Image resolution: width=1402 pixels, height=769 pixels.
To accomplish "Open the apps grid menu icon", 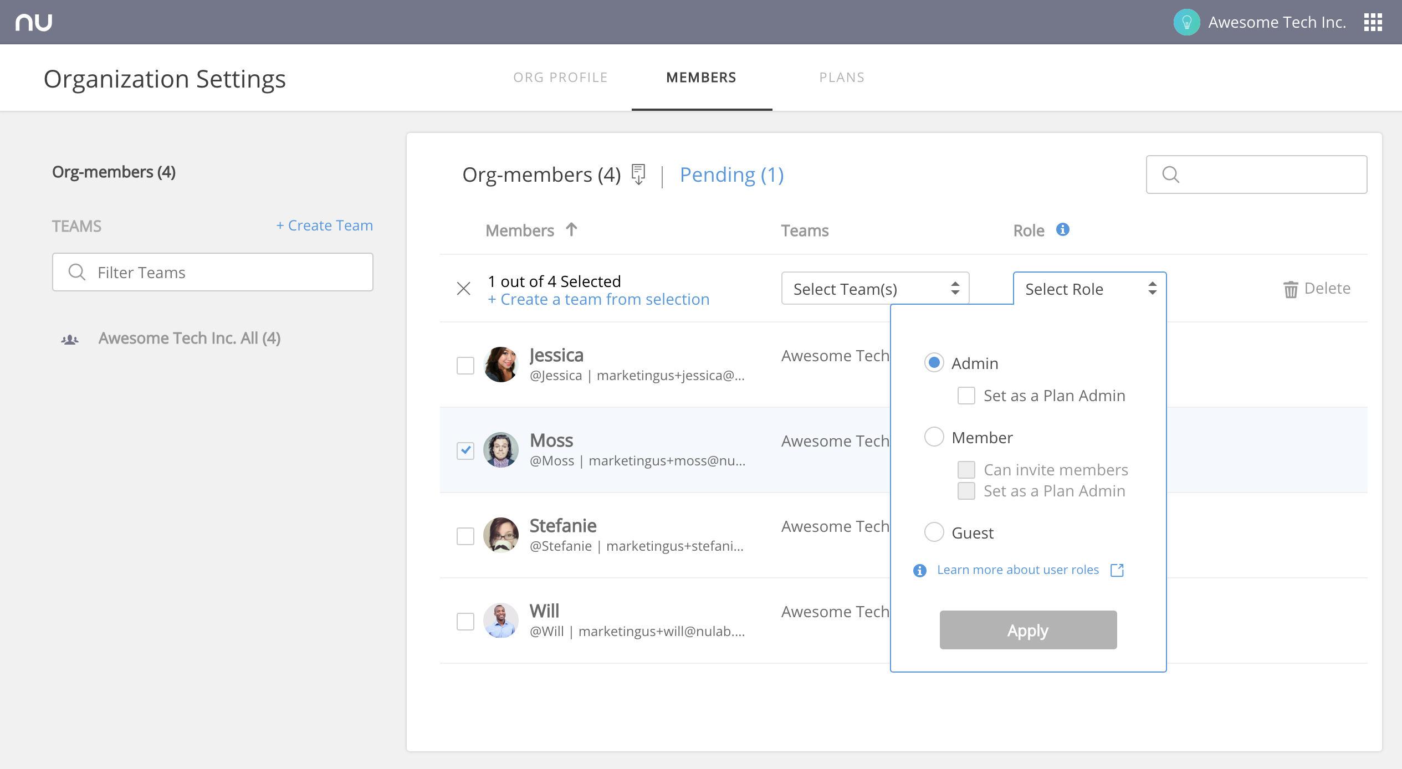I will pos(1373,22).
